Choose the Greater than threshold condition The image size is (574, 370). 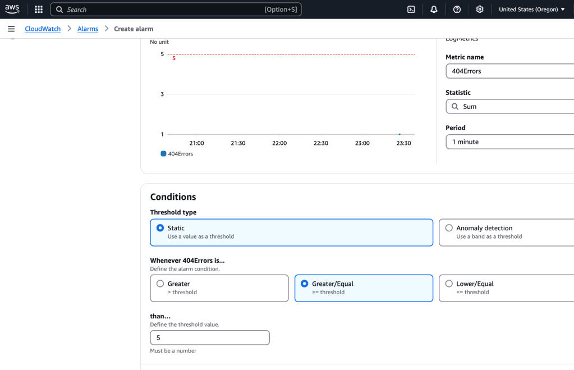160,284
